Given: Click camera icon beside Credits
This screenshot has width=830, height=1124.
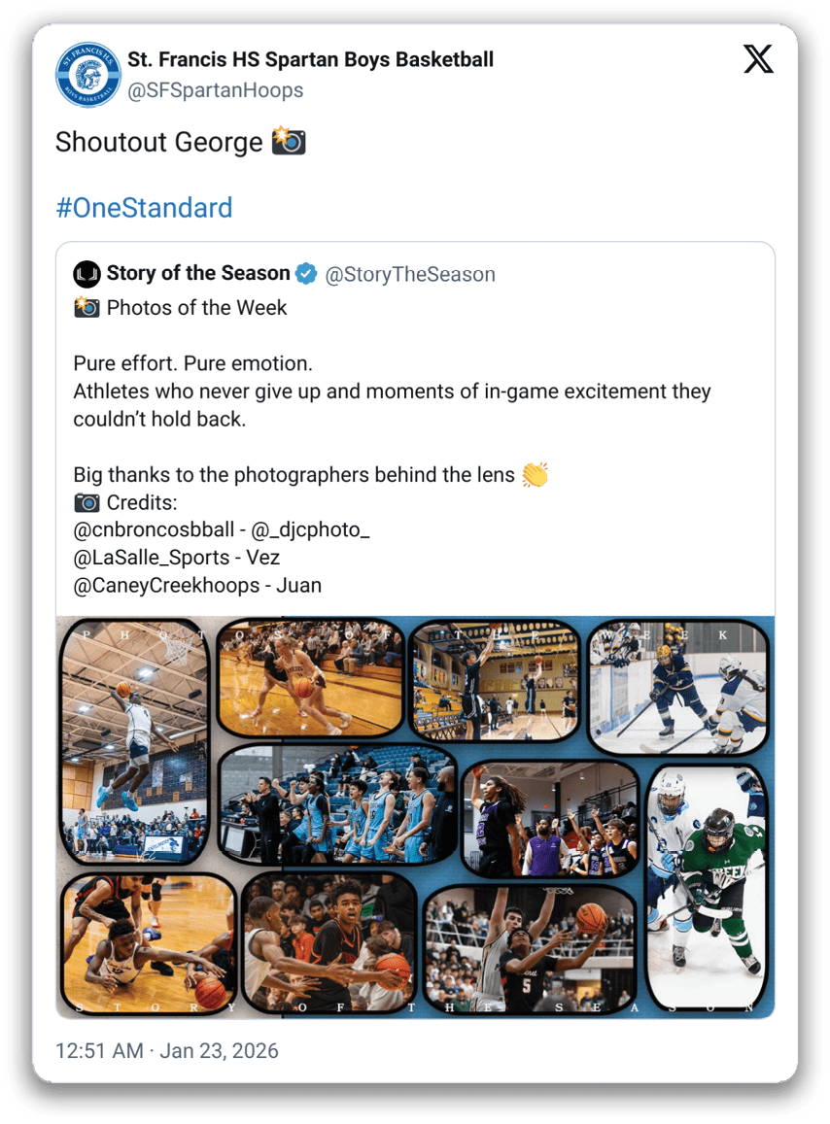Looking at the screenshot, I should (x=86, y=502).
